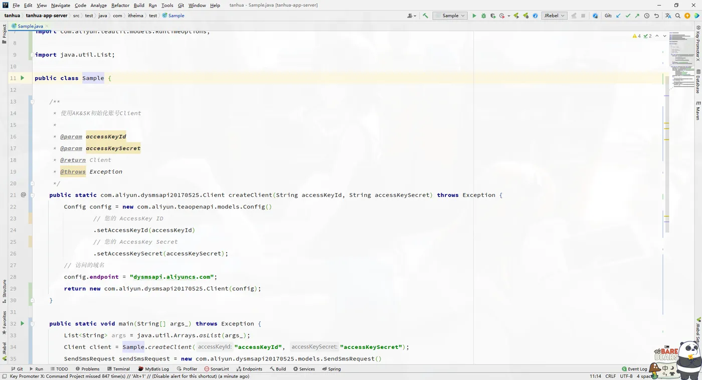Click the CRLF line separator indicator
Screen dimensions: 702x380
[x=611, y=376]
